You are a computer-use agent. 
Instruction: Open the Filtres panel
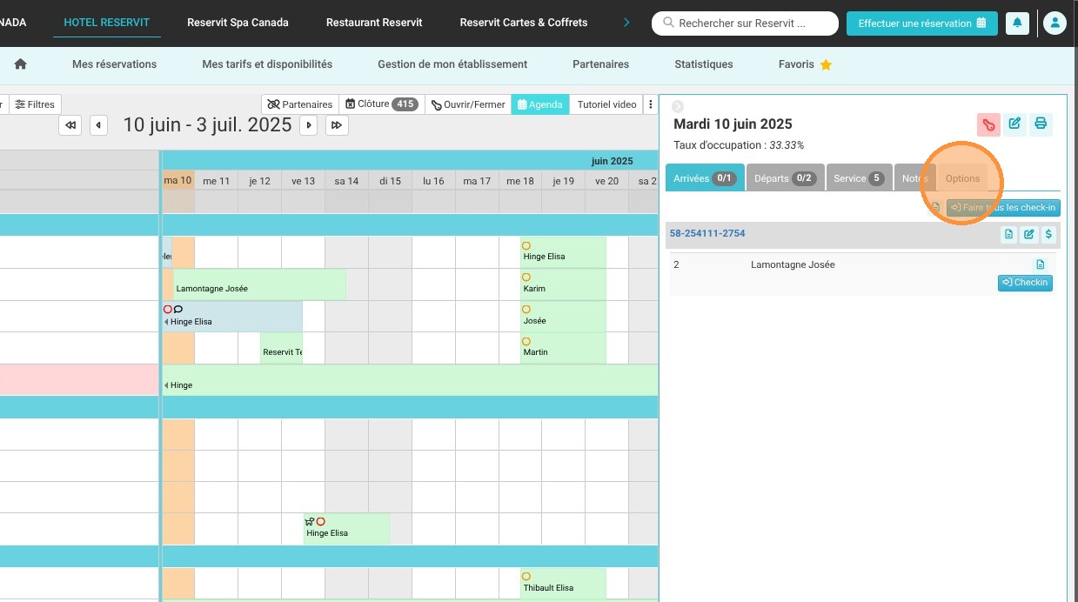[35, 104]
